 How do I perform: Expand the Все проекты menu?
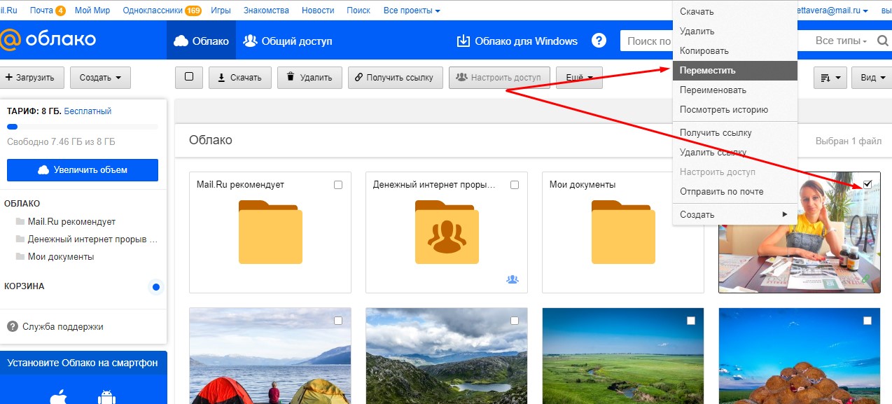(412, 11)
